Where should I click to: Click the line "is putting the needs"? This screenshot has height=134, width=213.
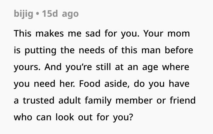point(103,50)
